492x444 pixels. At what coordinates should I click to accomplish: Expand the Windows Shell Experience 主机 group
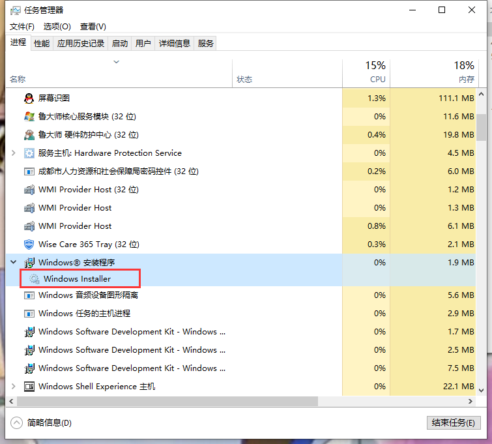point(13,386)
